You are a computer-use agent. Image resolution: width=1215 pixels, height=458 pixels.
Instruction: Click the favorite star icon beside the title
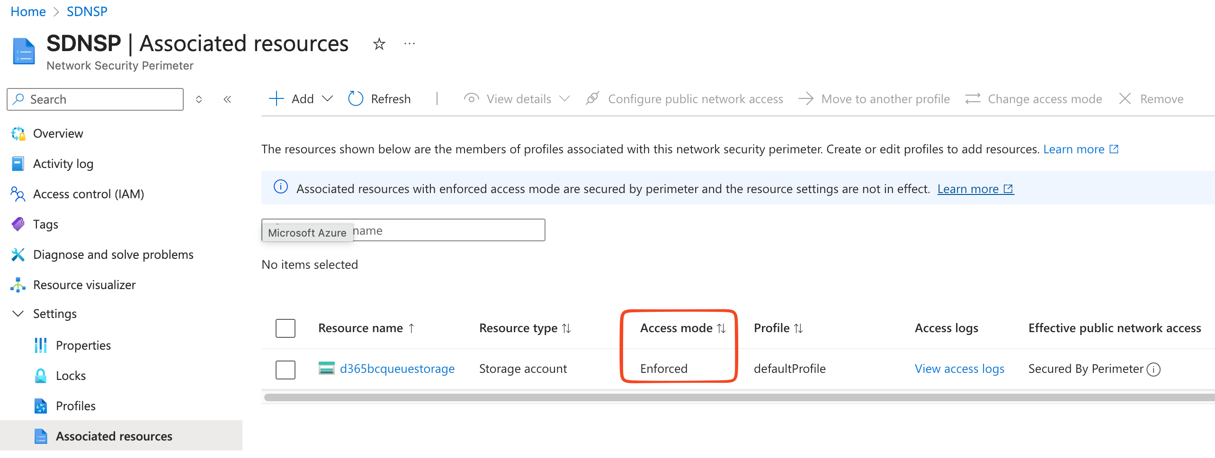coord(379,44)
